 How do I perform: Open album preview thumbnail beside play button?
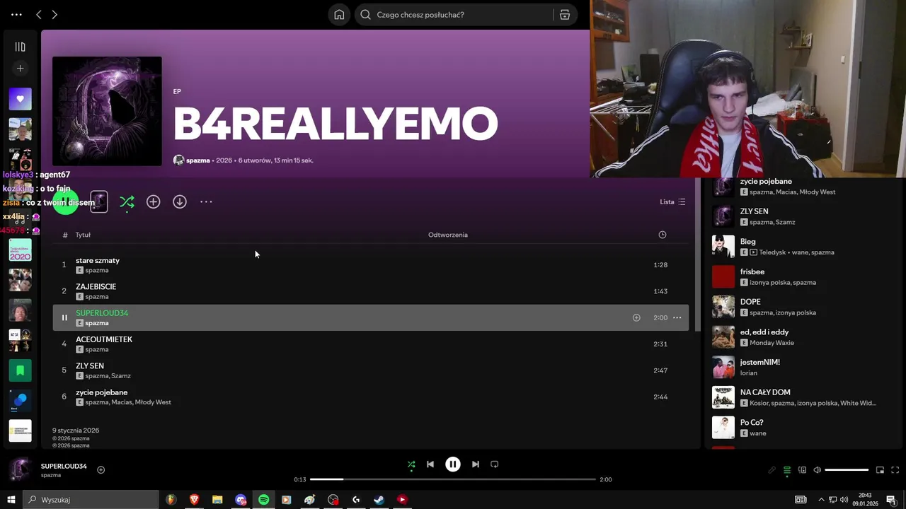[x=99, y=202]
